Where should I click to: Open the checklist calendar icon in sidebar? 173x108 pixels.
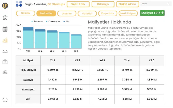pos(5,29)
